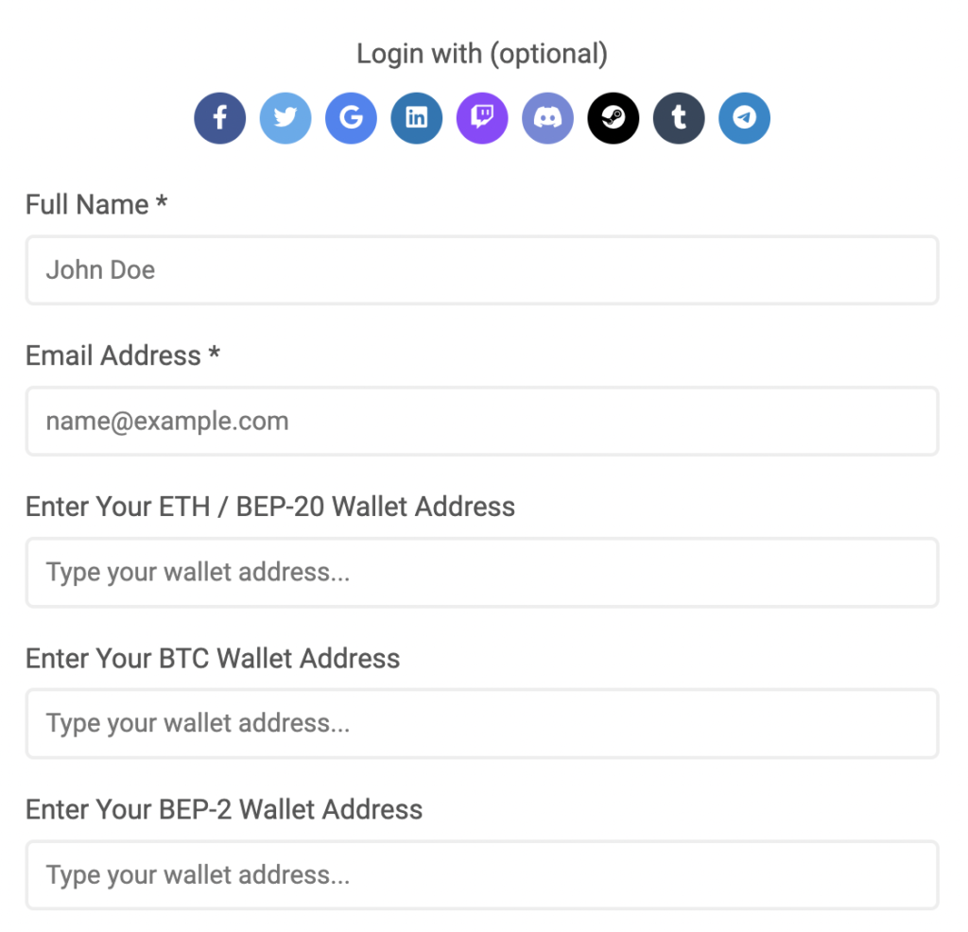Log in with the Facebook icon
The image size is (968, 932).
219,118
